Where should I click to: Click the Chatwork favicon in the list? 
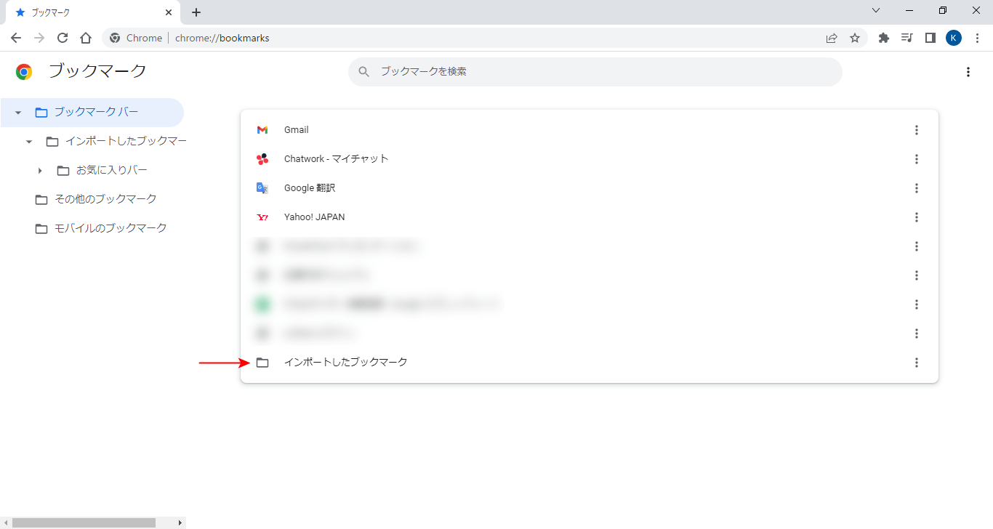262,159
